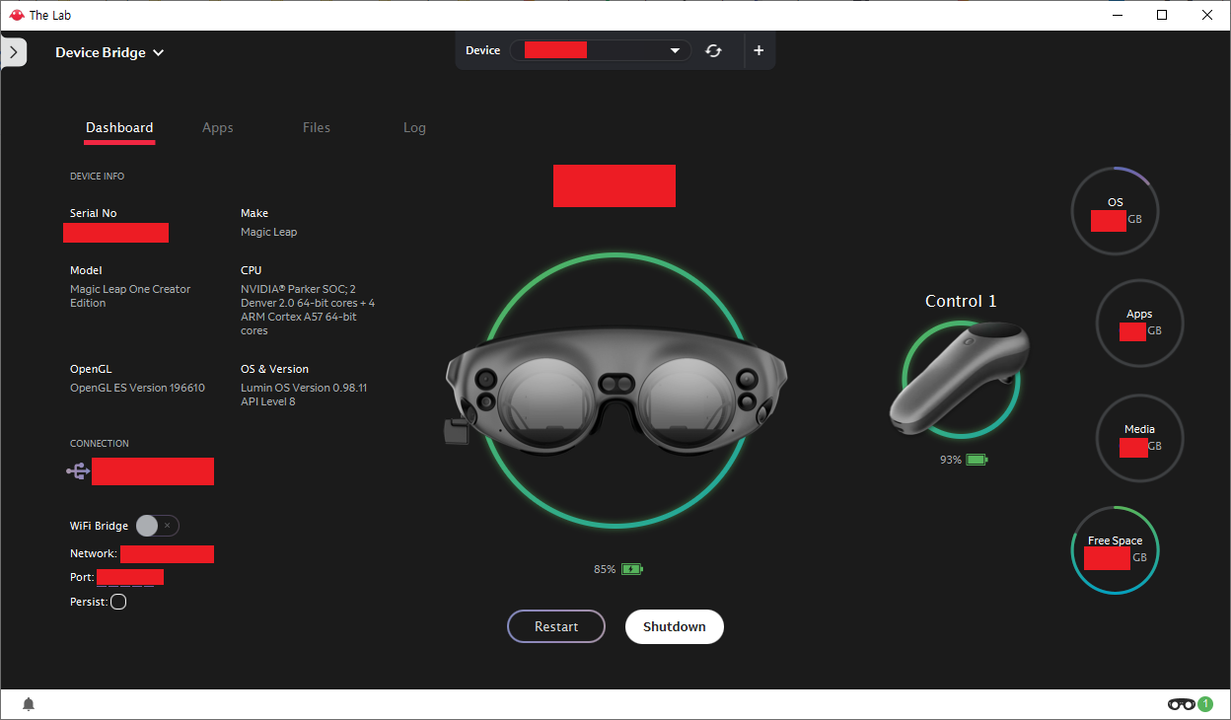Click the Restart button
Image resolution: width=1231 pixels, height=720 pixels.
coord(556,626)
